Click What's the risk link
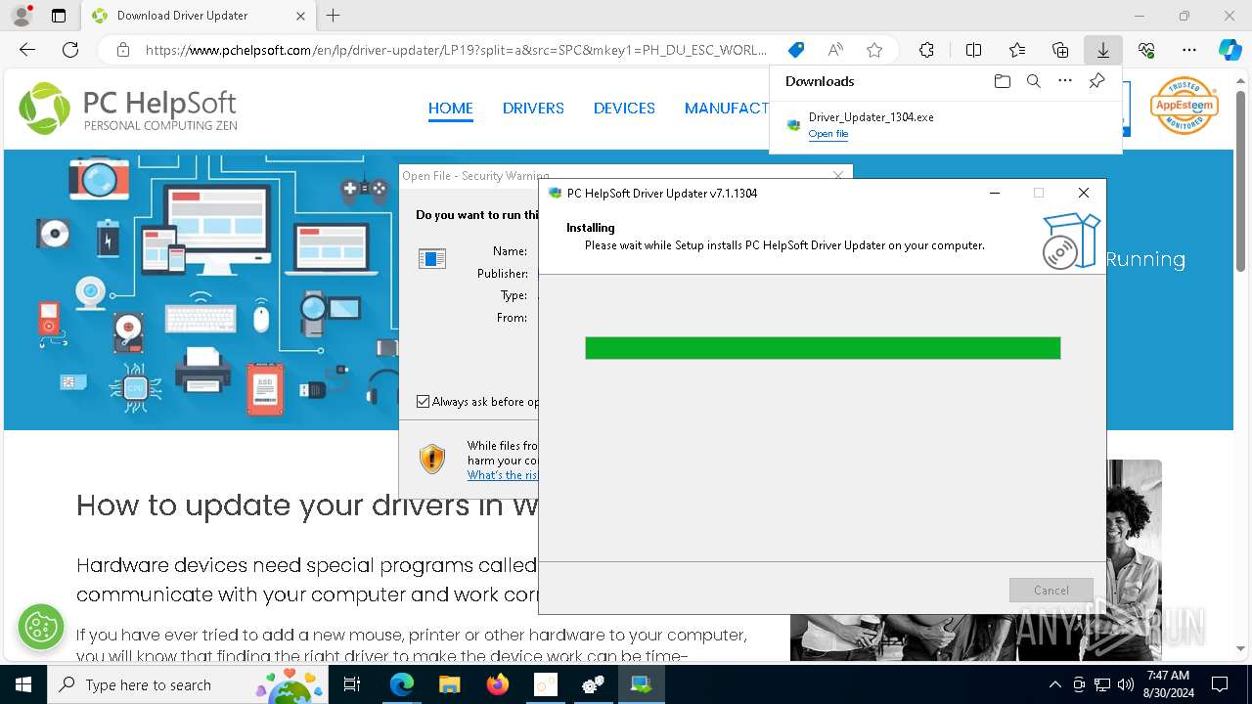 pos(503,475)
